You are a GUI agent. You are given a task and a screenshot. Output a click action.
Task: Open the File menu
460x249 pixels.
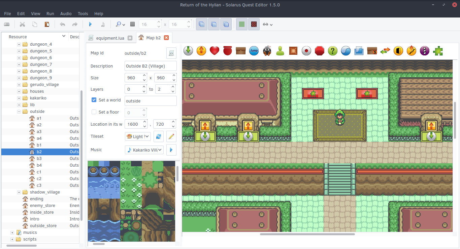(7, 14)
